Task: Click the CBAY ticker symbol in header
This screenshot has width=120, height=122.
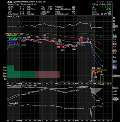Action: [9, 2]
